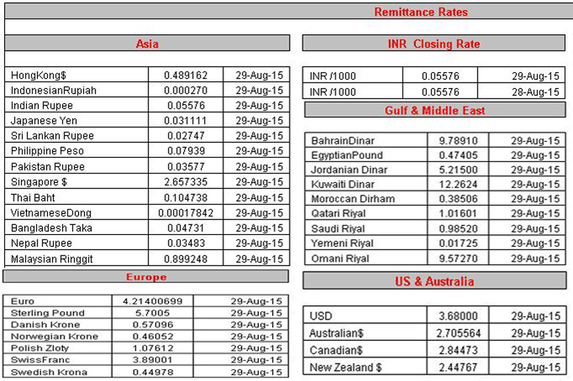
Task: Click the Asia section header
Action: (x=147, y=43)
